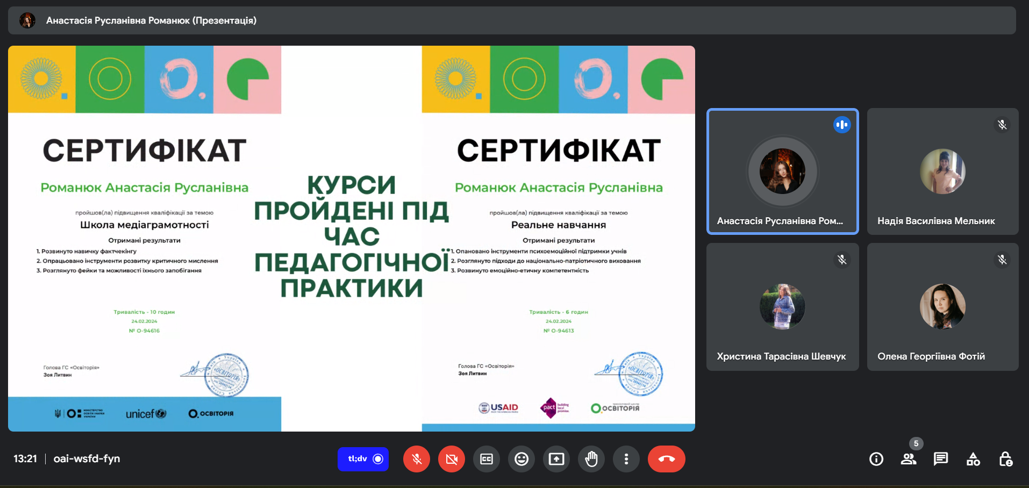Click Тривалість - 10 годин text
This screenshot has width=1029, height=488.
[144, 312]
